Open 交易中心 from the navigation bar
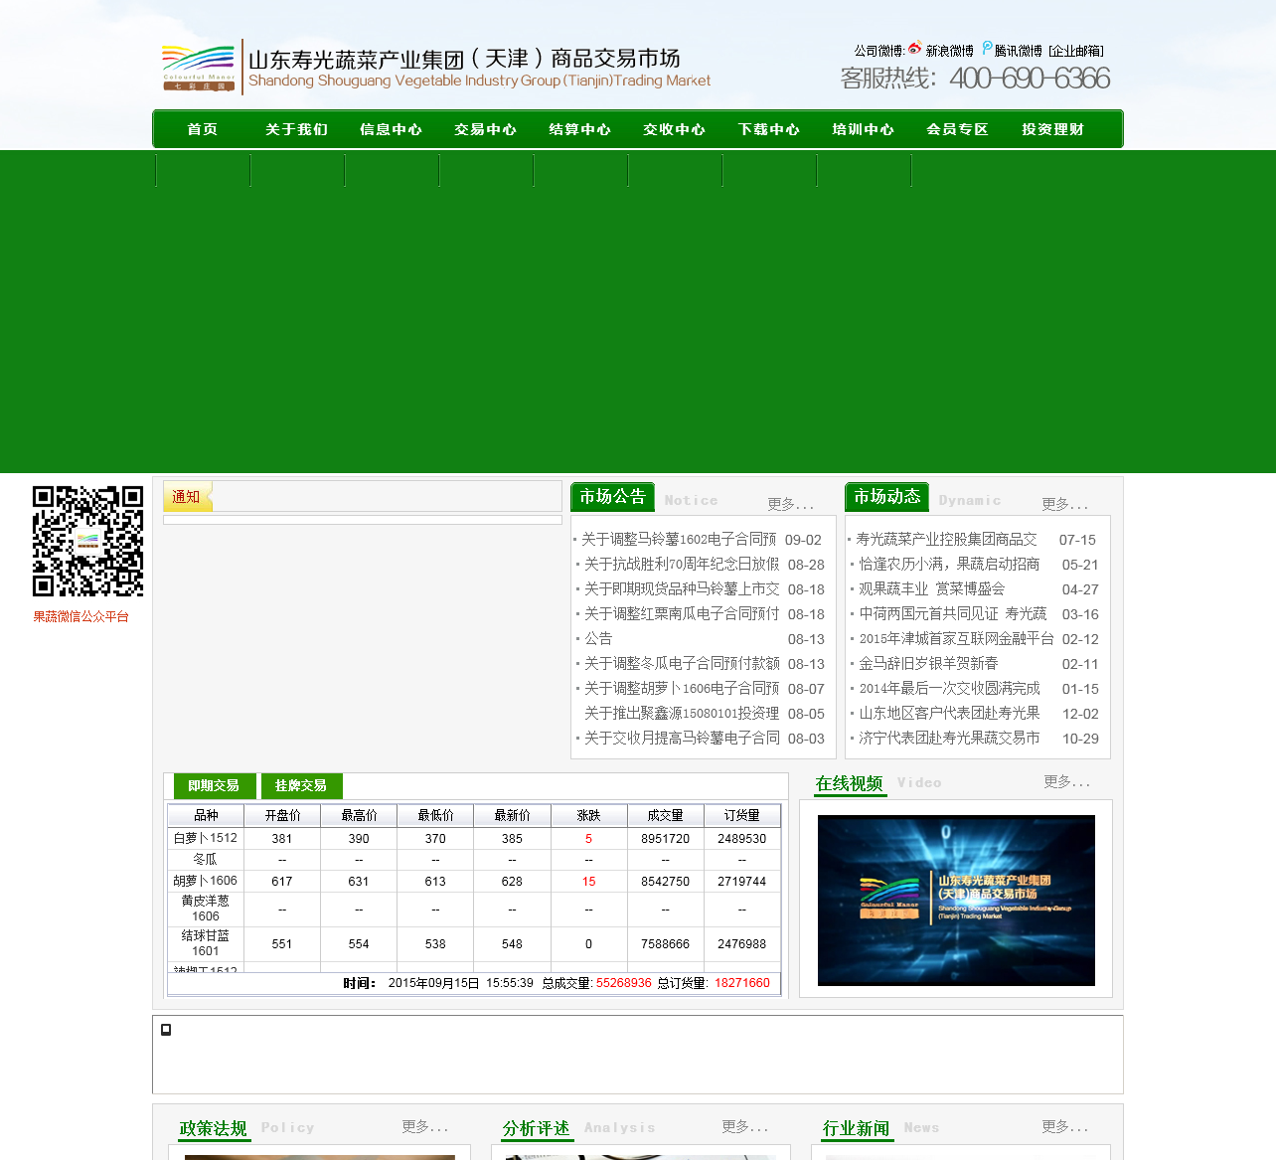 point(486,129)
